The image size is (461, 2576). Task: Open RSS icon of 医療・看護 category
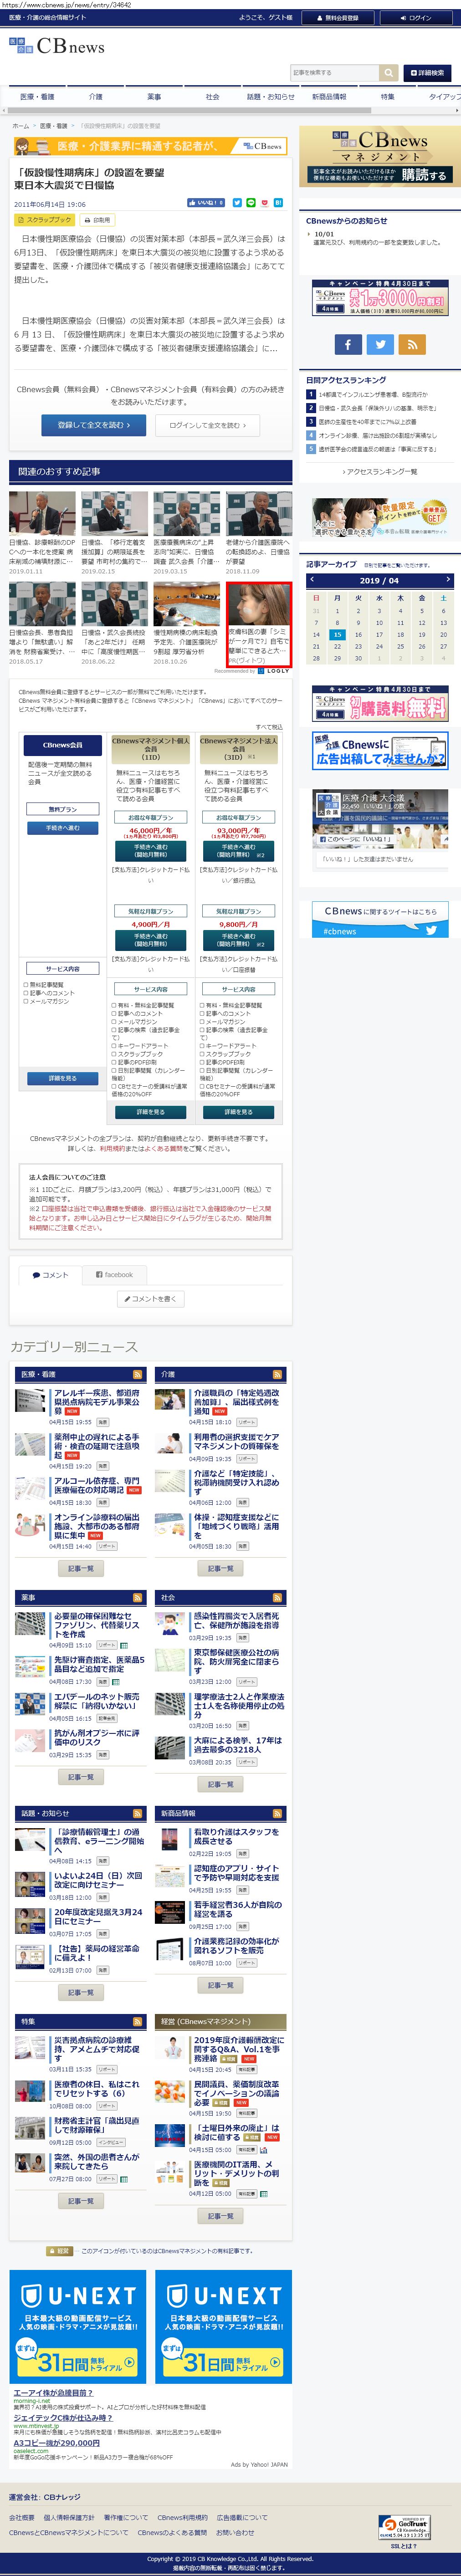point(137,1374)
